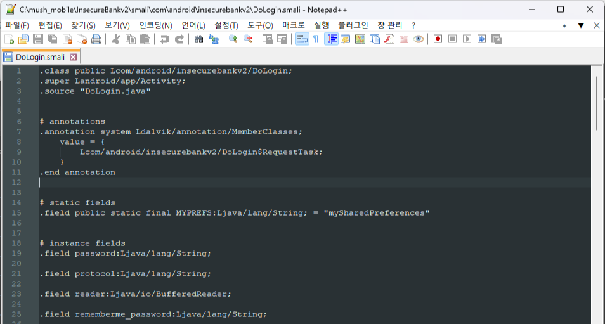The image size is (605, 324).
Task: Open the 설정(T) menu
Action: [x=226, y=25]
